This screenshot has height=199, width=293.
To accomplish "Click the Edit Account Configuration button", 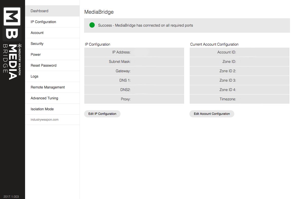I will (212, 114).
